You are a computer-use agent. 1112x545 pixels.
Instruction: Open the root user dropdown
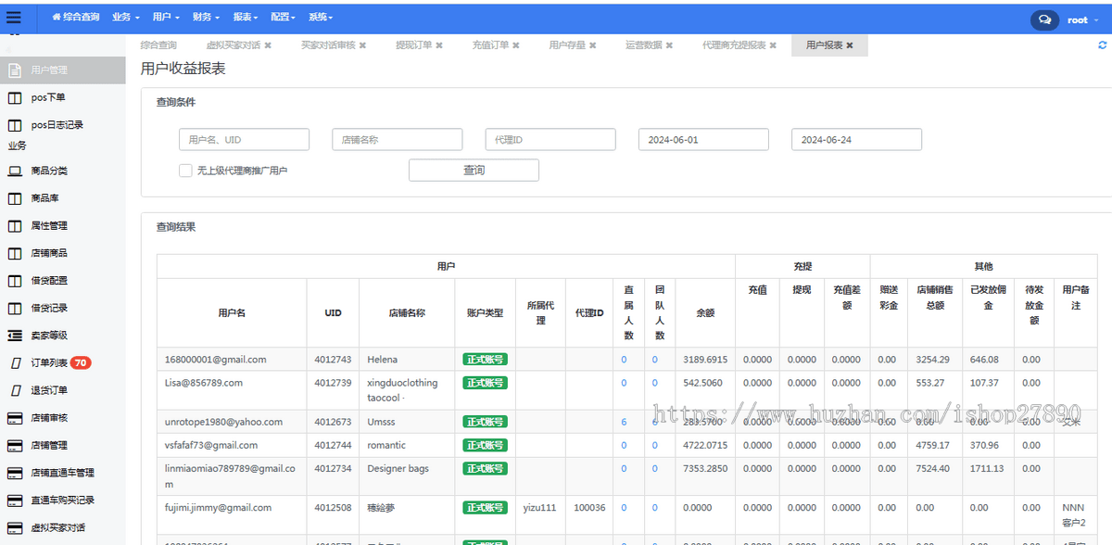tap(1081, 19)
